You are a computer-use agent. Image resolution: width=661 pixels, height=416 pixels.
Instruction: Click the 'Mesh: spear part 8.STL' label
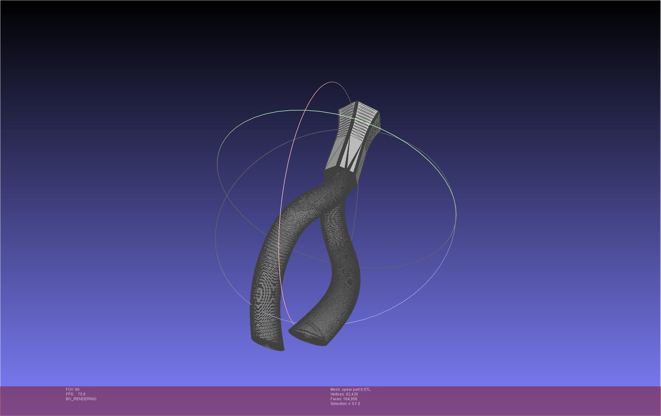350,390
